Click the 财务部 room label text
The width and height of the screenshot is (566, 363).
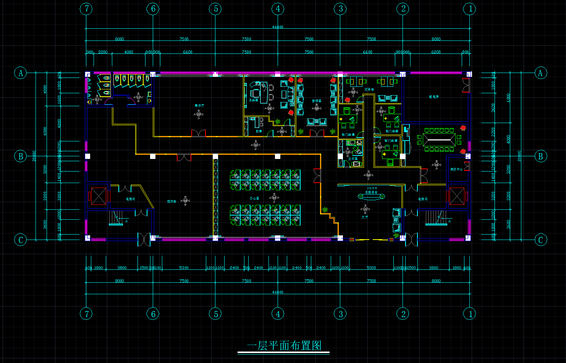point(369,89)
